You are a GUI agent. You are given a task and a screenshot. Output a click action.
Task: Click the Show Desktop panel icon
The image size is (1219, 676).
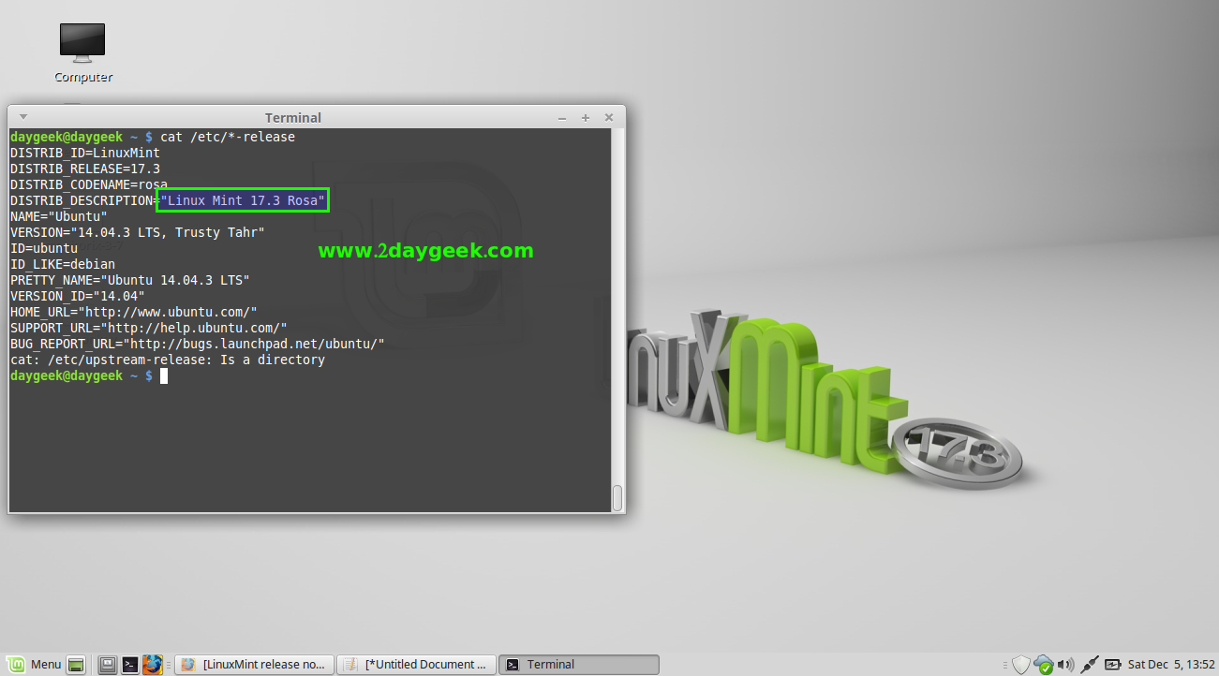(x=77, y=665)
